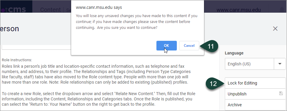The image size is (287, 111).
Task: Click the Archive action
Action: click(x=255, y=105)
